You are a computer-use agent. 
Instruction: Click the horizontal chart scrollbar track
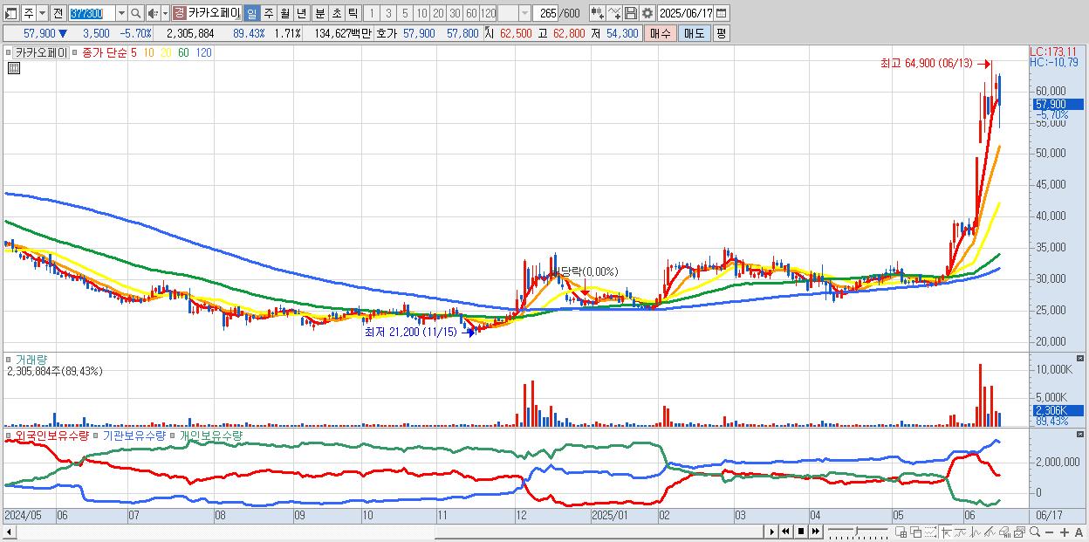tap(389, 532)
